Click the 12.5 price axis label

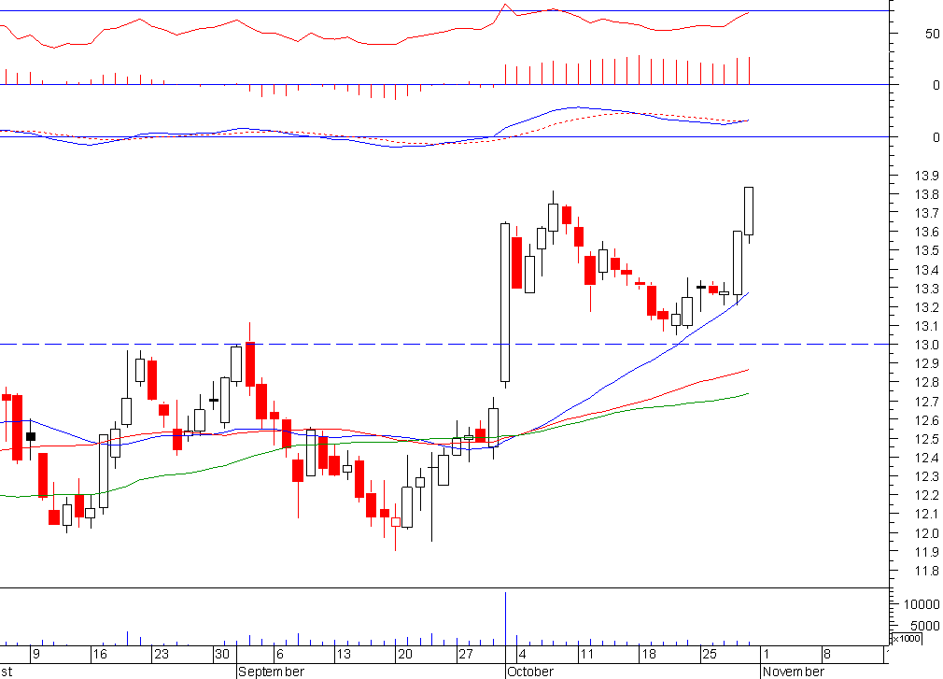pyautogui.click(x=926, y=439)
